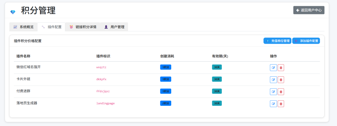
Task: Edit the 卡片外链 plugin configuration
Action: point(273,80)
